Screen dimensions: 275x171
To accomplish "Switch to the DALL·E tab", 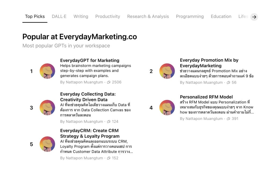I will point(59,16).
